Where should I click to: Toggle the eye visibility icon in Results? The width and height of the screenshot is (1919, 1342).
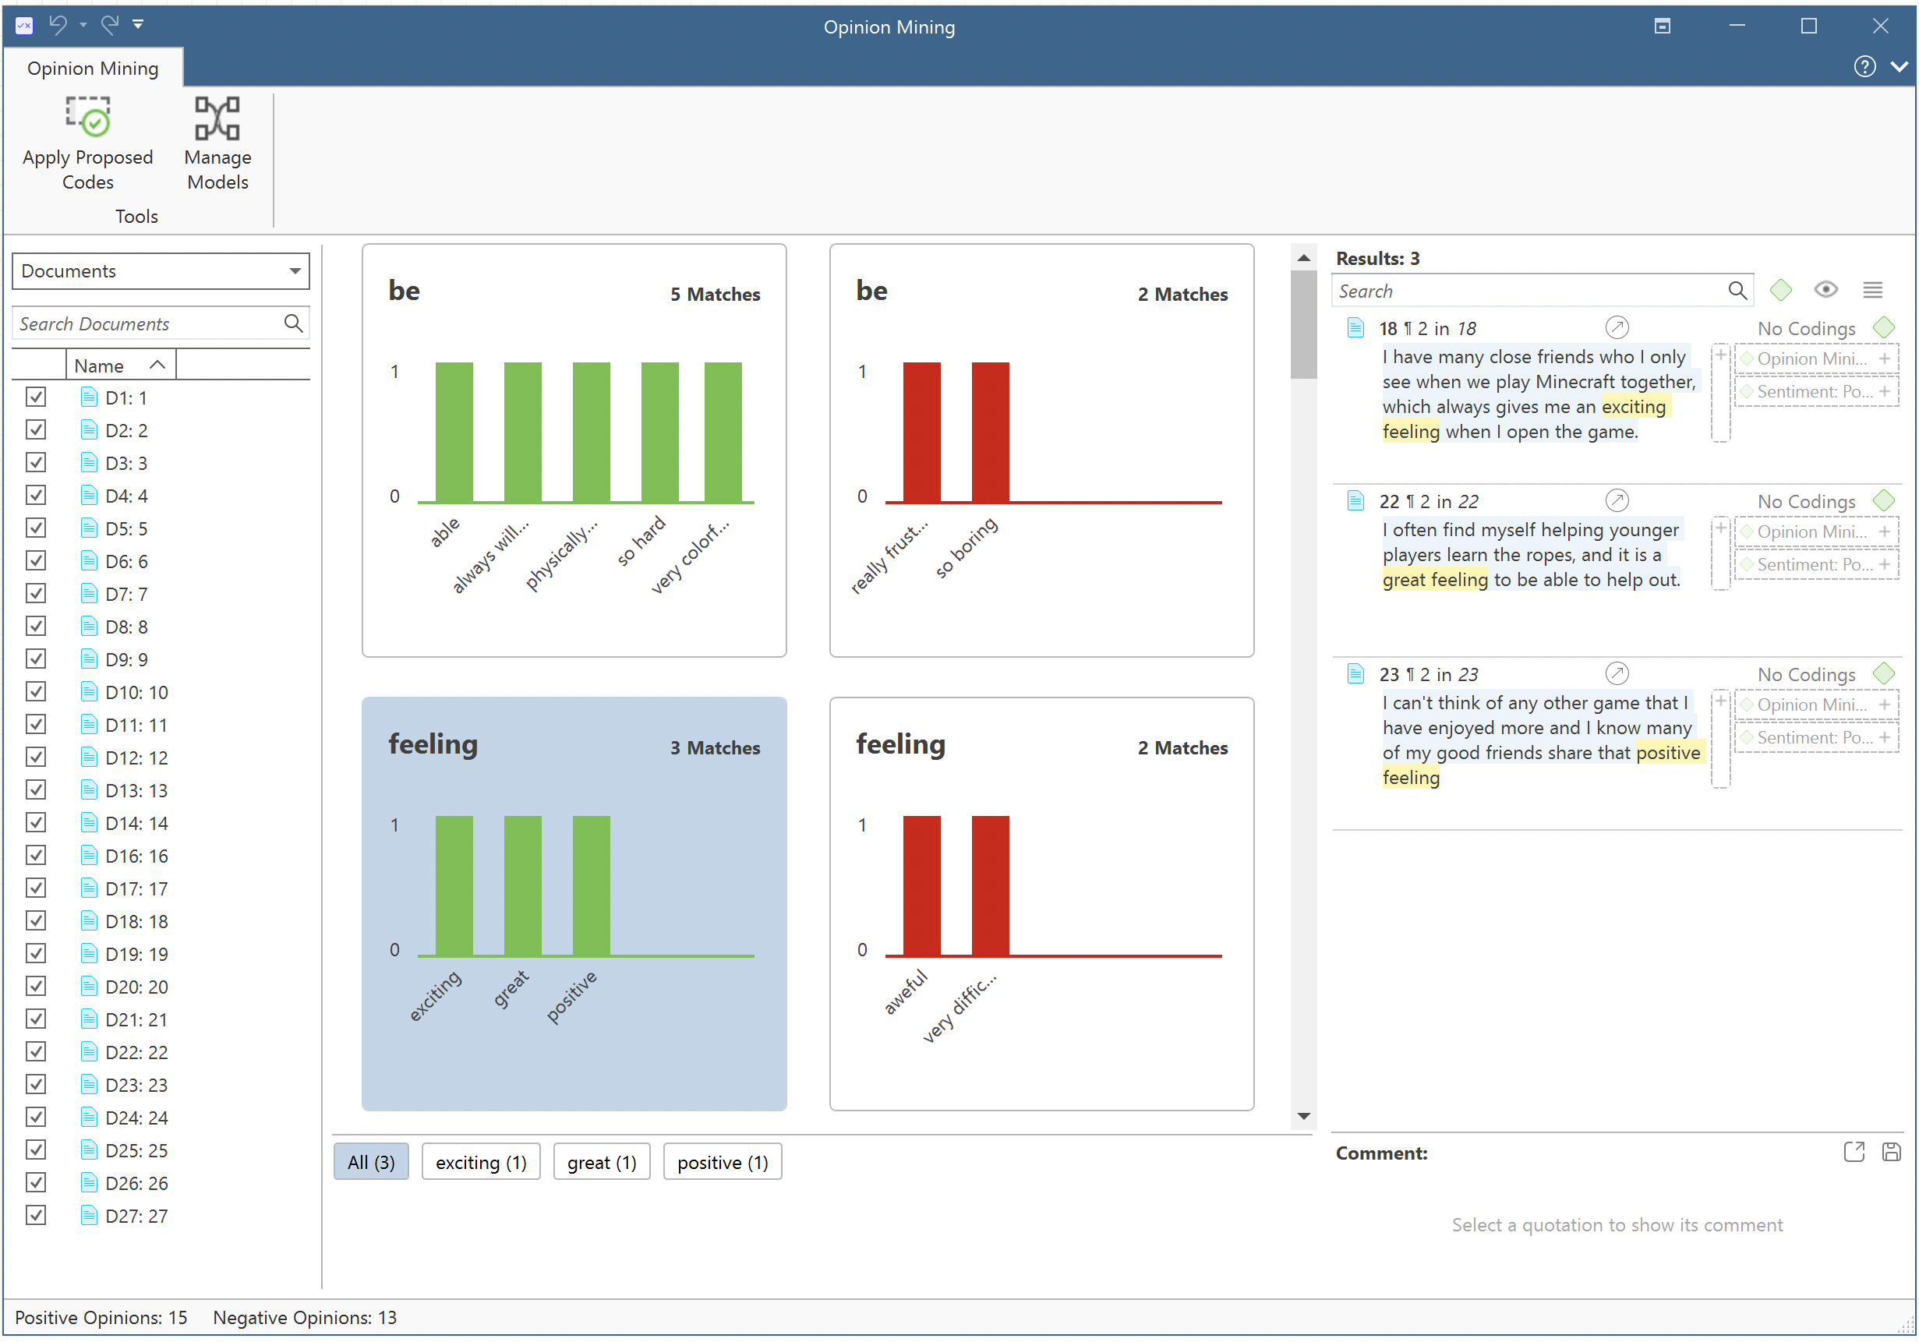[1825, 290]
